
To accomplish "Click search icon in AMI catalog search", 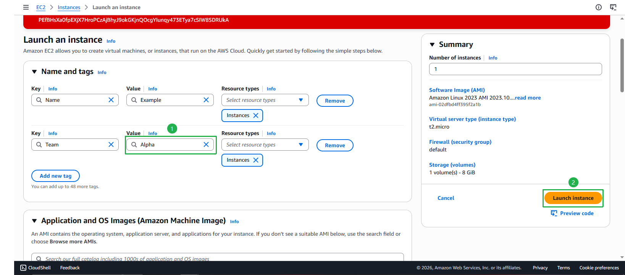I will click(x=39, y=259).
